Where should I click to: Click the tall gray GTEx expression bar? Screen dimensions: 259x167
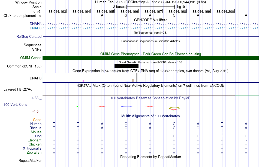[x=137, y=77]
